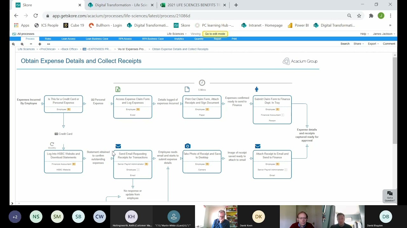Bookmark this page with the star icon
The height and width of the screenshot is (228, 407).
359,16
